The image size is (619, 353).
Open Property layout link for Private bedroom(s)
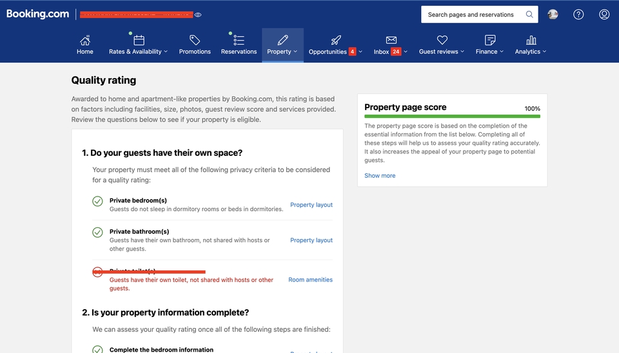point(311,205)
